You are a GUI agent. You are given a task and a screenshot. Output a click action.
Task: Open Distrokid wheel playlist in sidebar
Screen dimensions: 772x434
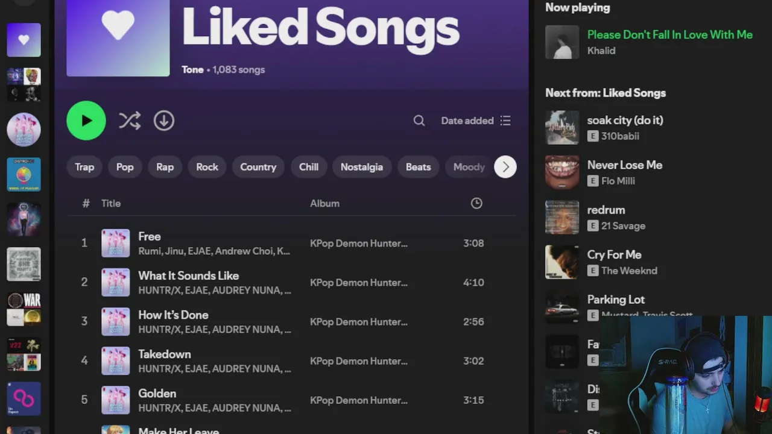click(x=24, y=174)
